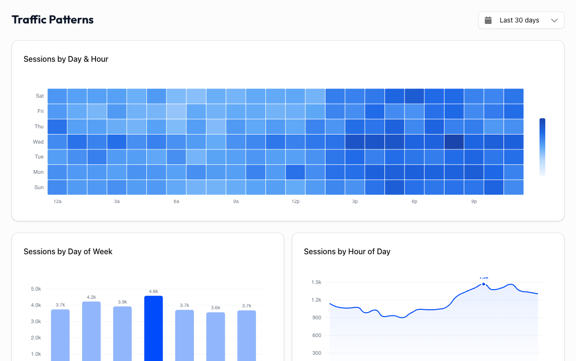Select the Sun 9p heatmap cell

(474, 187)
